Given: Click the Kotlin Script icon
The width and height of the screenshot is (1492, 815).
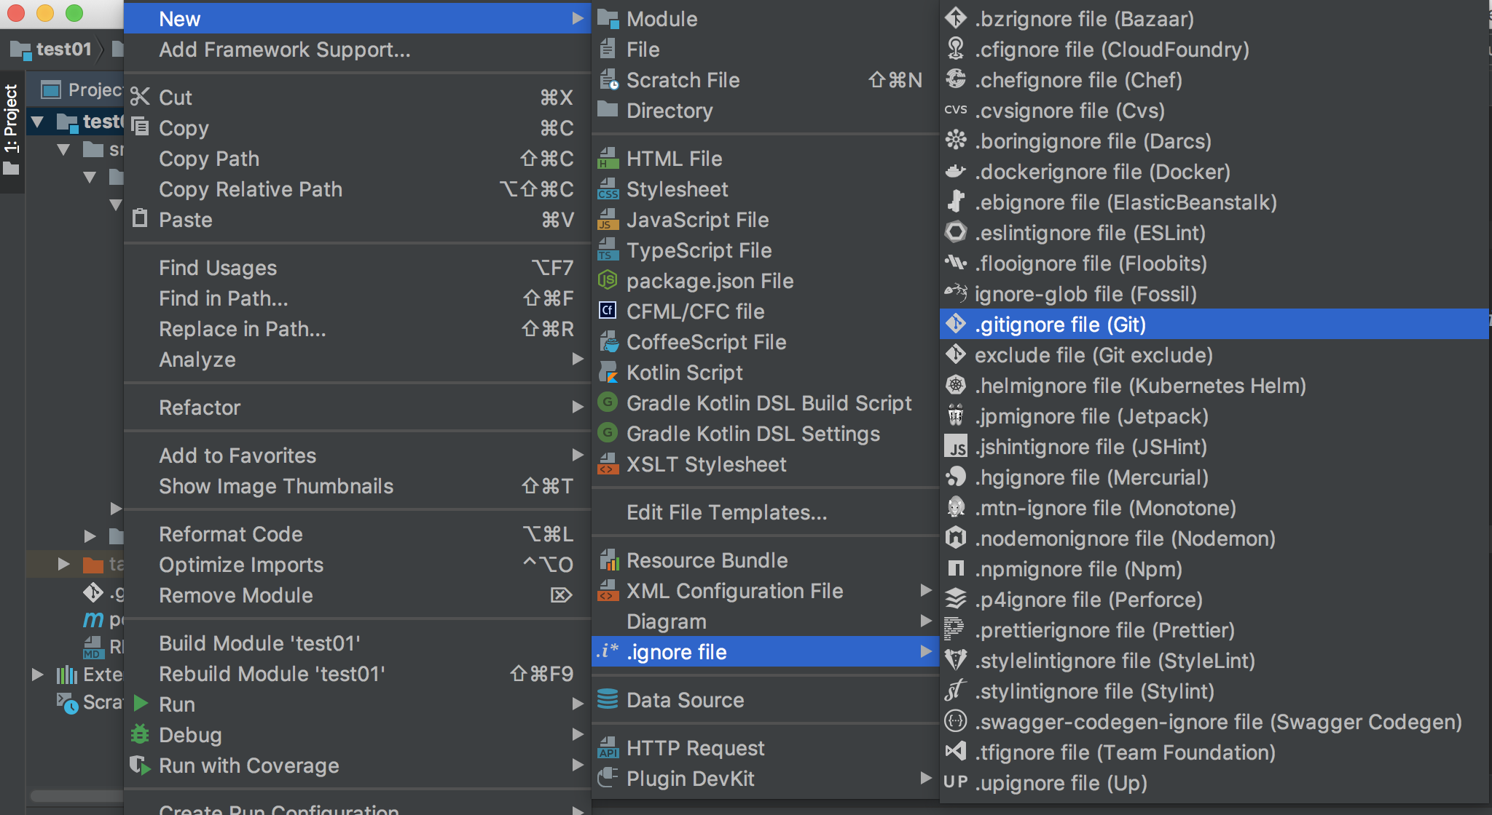Looking at the screenshot, I should 608,373.
